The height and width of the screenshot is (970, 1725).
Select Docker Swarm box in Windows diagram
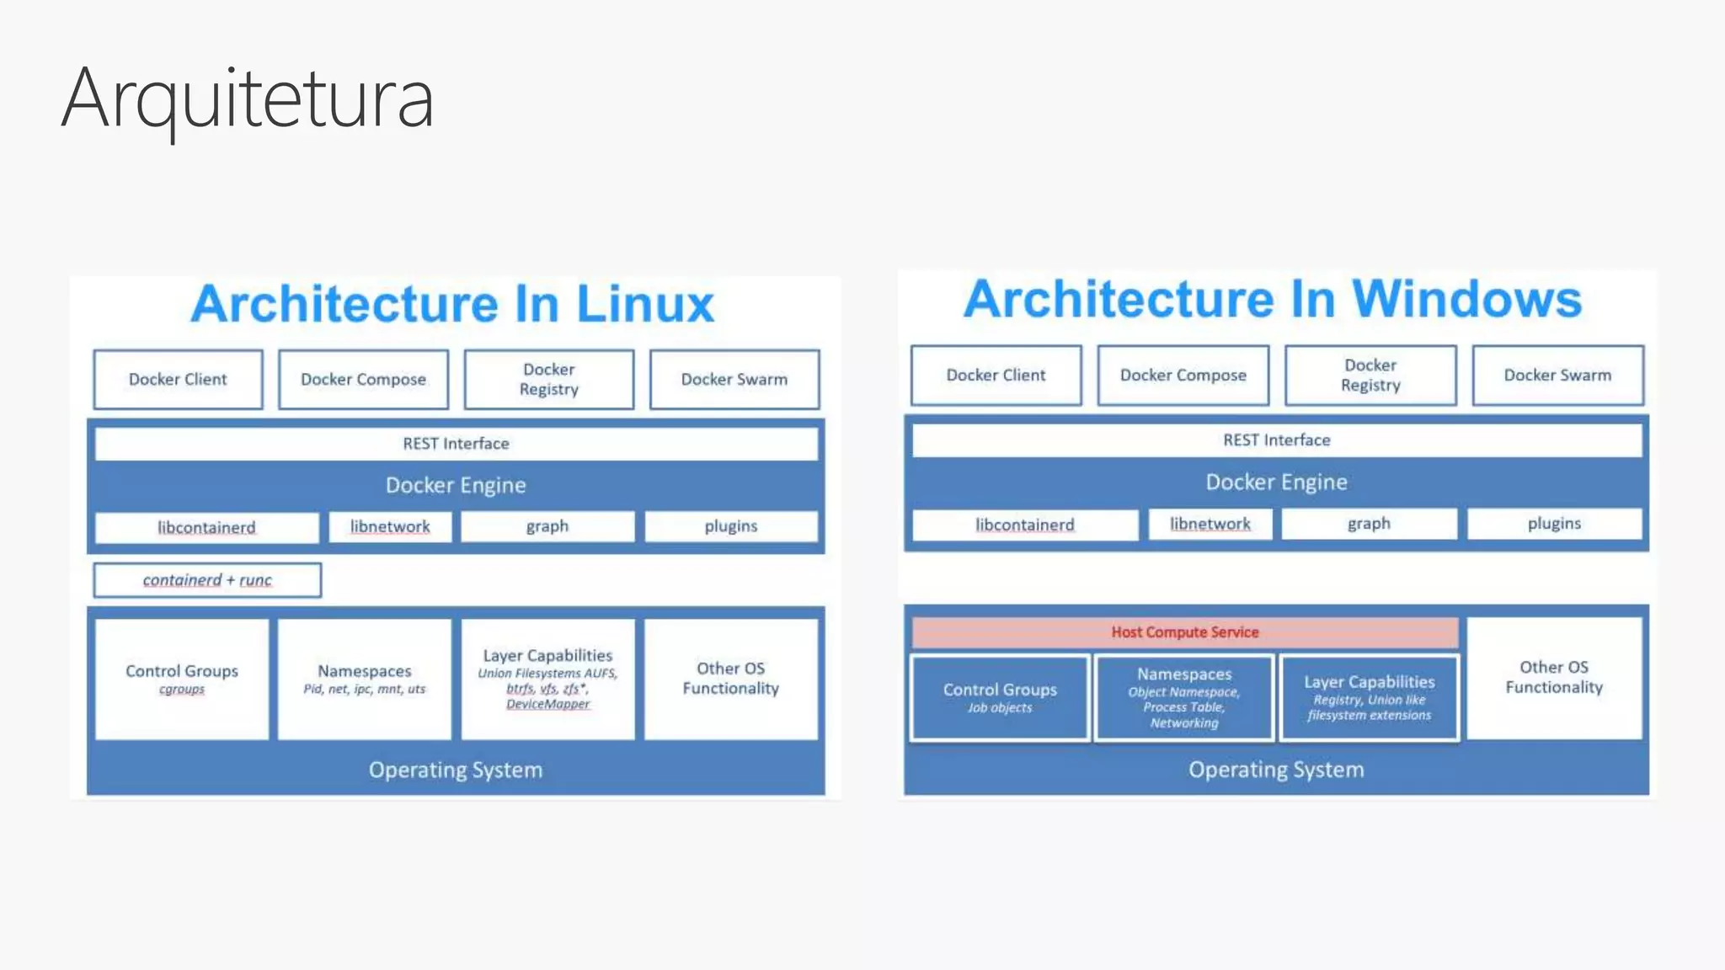[x=1557, y=375]
